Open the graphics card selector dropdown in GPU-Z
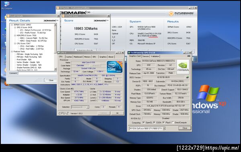 (164, 128)
